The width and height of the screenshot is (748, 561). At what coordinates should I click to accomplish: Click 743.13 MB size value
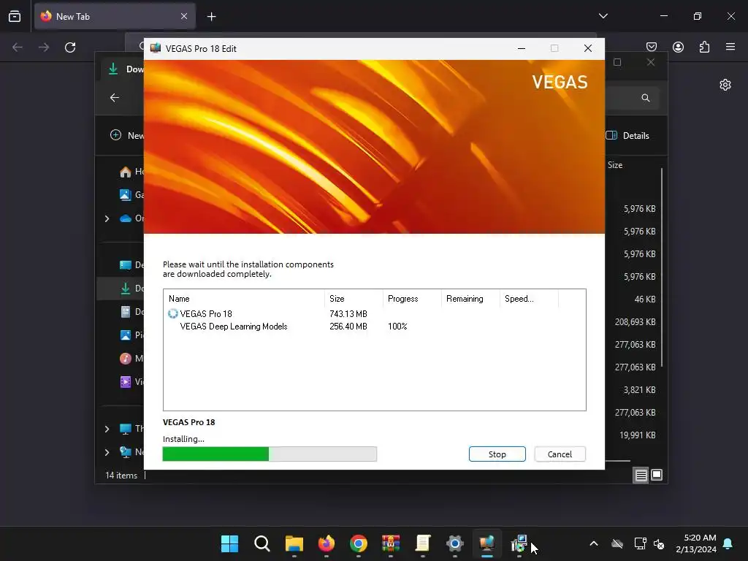(348, 314)
